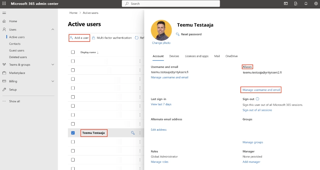
Task: Click Home in the breadcrumb
Action: (74, 13)
